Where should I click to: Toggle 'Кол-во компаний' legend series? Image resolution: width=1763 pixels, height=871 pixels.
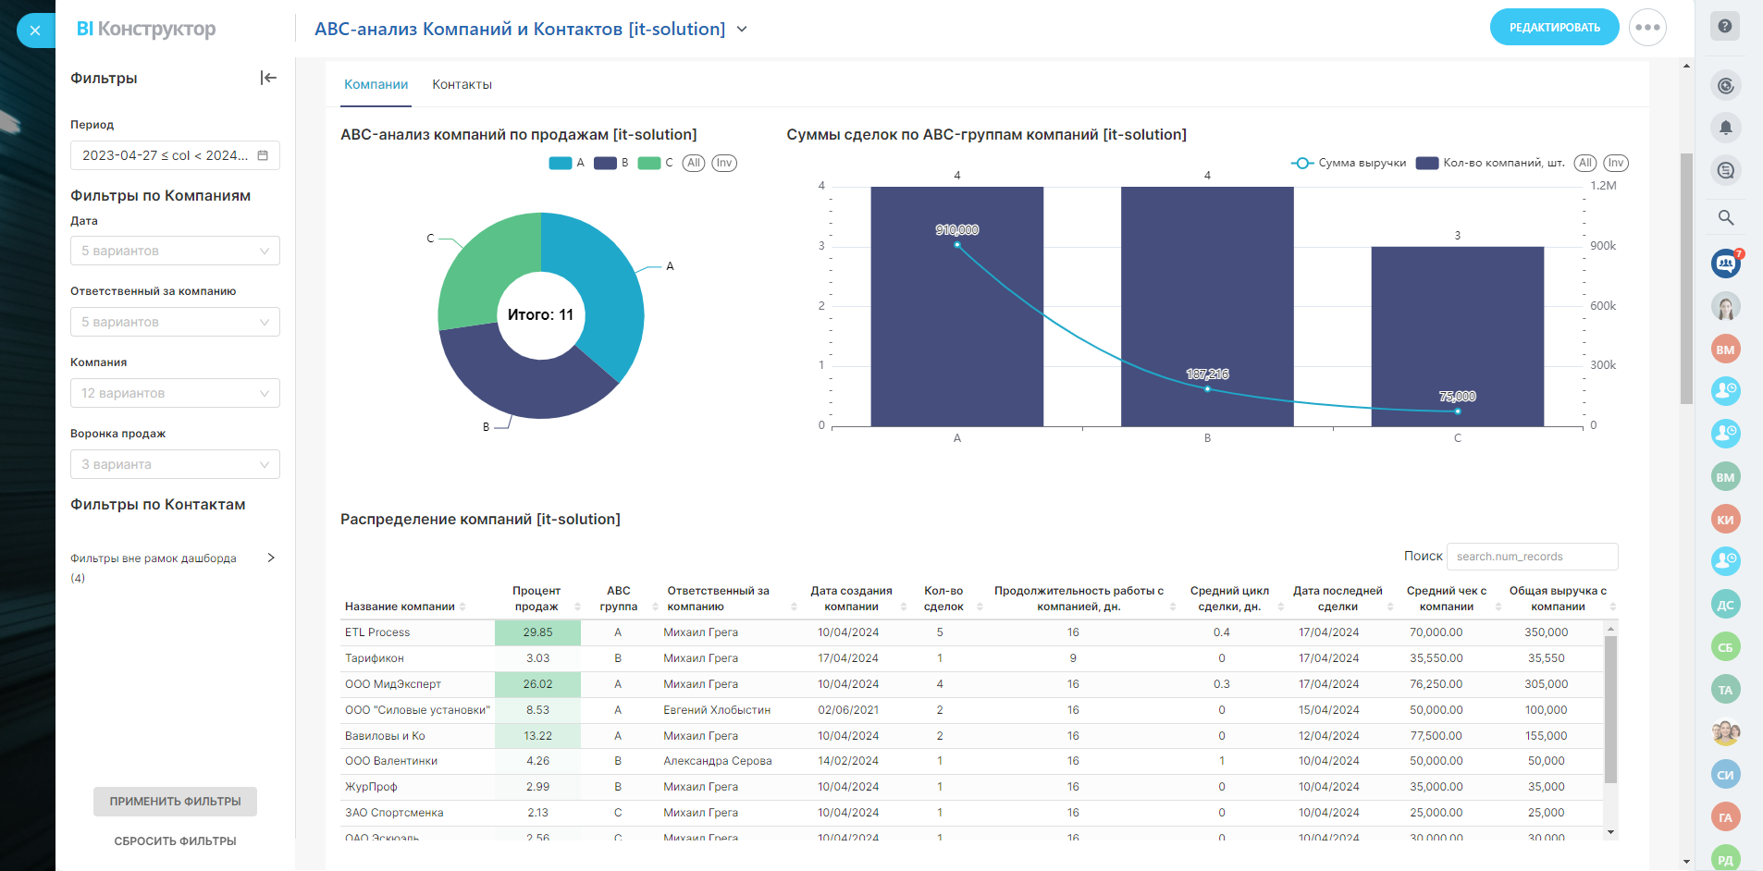pyautogui.click(x=1491, y=163)
